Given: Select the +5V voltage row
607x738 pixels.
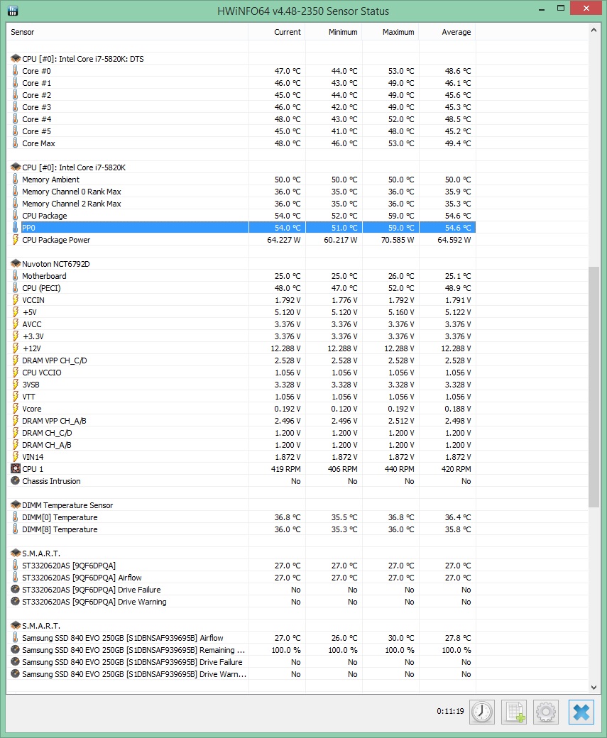Looking at the screenshot, I should (x=241, y=312).
